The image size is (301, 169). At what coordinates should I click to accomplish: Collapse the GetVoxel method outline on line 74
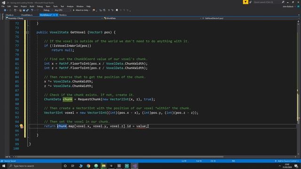[27, 32]
